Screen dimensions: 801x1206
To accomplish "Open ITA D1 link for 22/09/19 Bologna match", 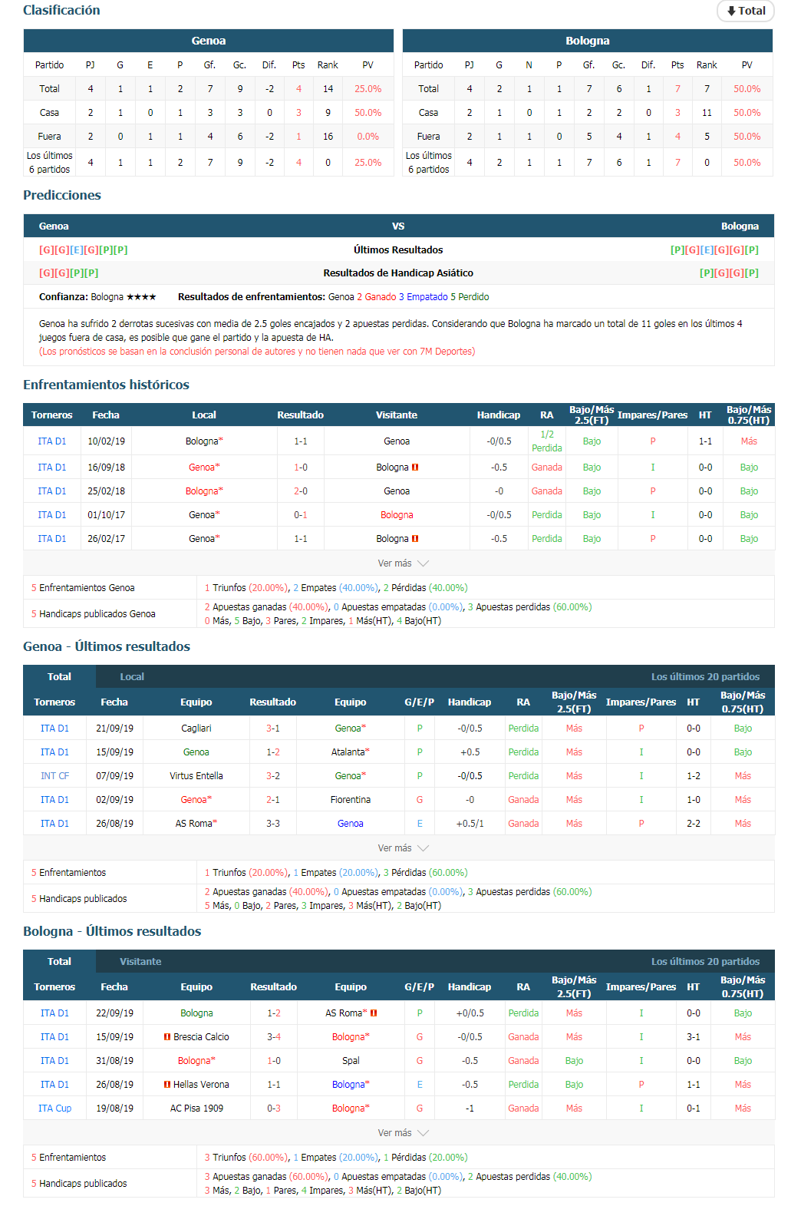I will click(x=54, y=1013).
